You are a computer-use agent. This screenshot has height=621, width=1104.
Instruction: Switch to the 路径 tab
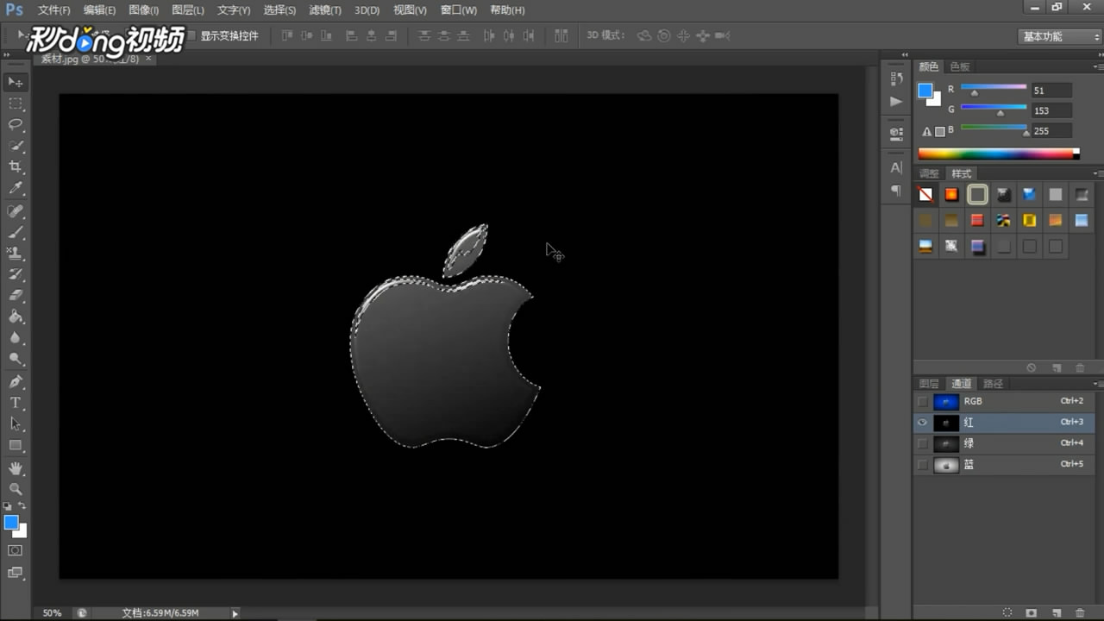point(994,384)
